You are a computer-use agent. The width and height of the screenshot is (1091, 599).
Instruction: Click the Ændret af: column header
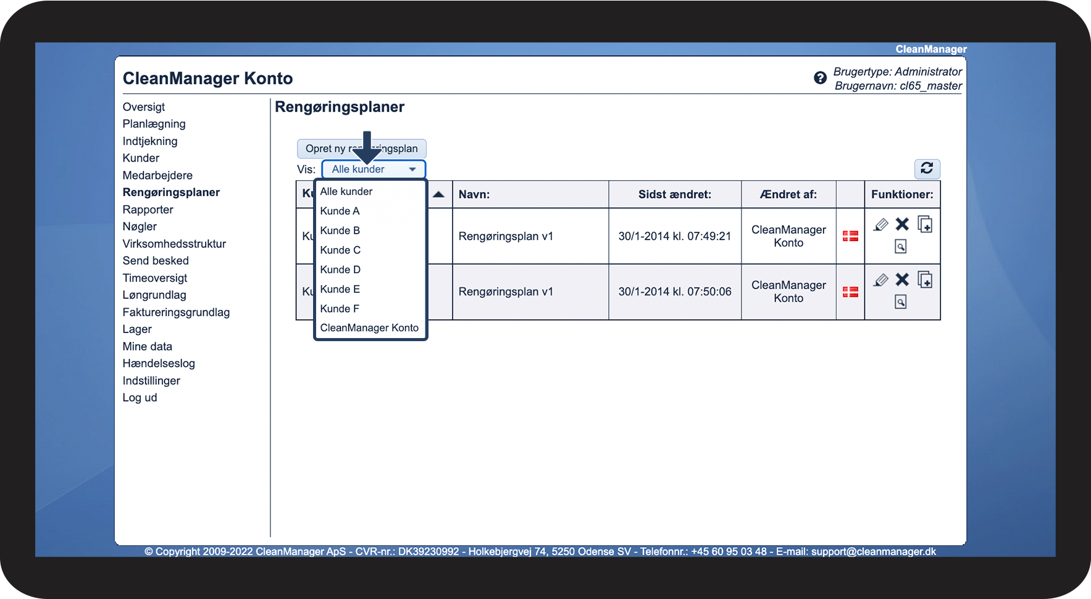(788, 194)
